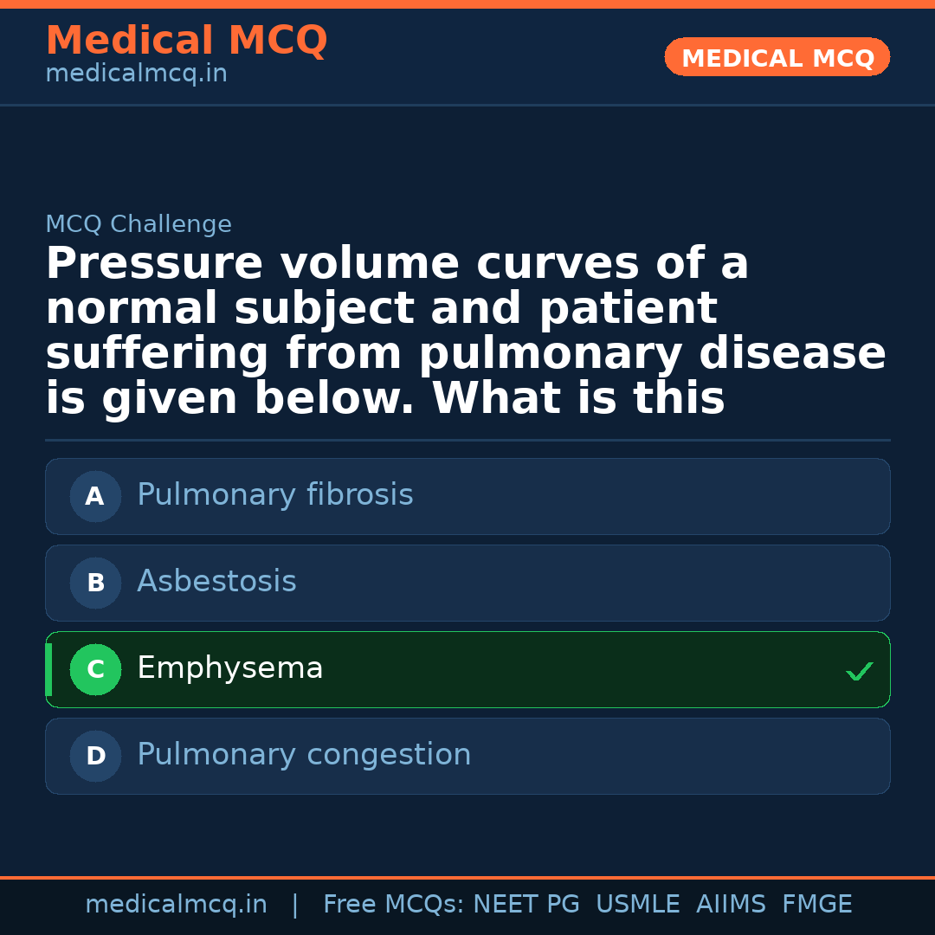
Task: Click the large orange "Medical MCQ" header title
Action: (x=186, y=41)
